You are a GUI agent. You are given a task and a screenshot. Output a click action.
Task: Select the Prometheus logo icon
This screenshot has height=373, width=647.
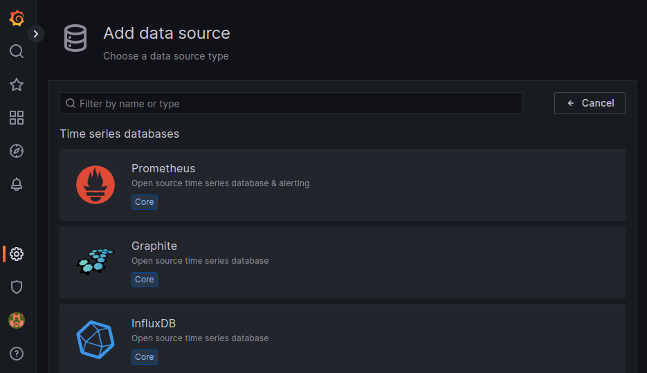(x=95, y=185)
